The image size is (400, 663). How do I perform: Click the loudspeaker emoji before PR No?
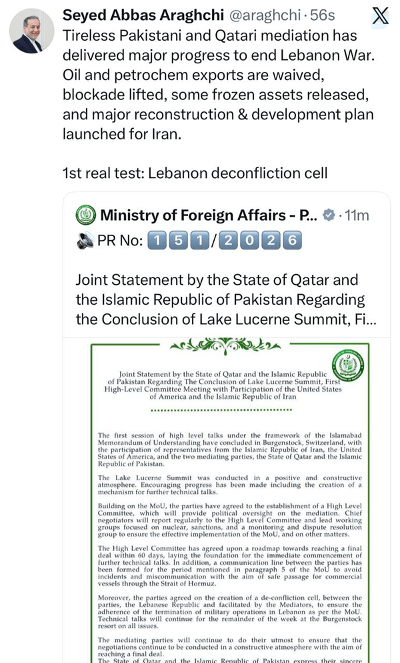pos(85,241)
